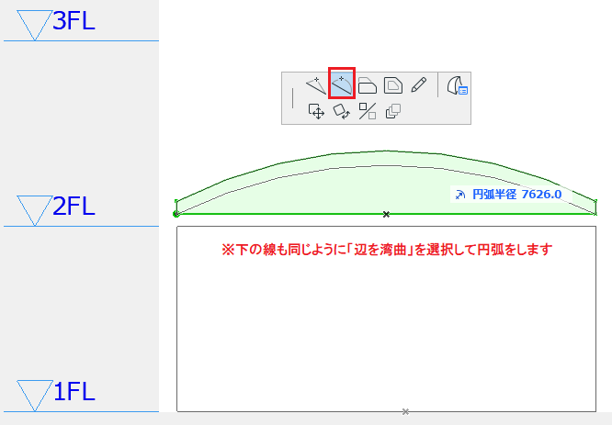Click the gray X on rectangle bottom edge

[x=405, y=412]
